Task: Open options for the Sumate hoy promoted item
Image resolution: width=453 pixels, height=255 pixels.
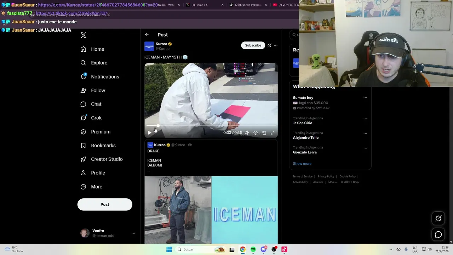Action: pos(365,98)
